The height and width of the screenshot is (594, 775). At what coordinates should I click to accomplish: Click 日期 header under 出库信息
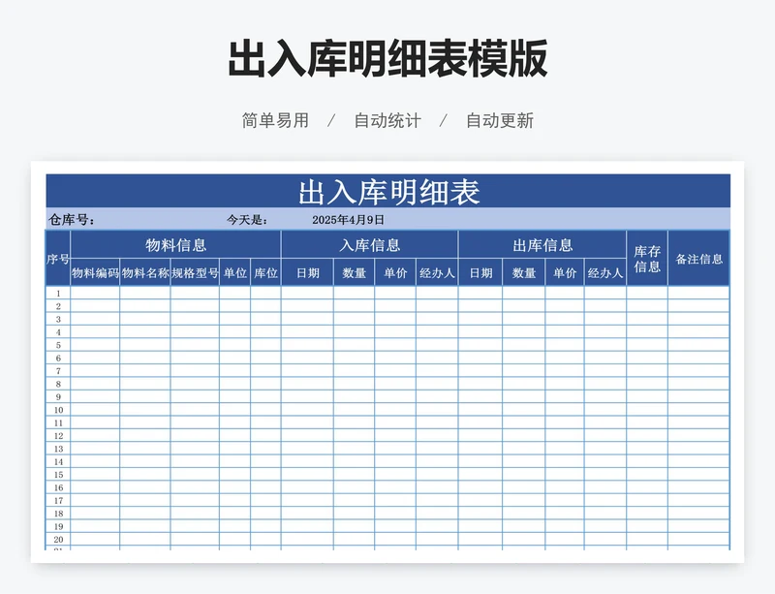(x=480, y=272)
